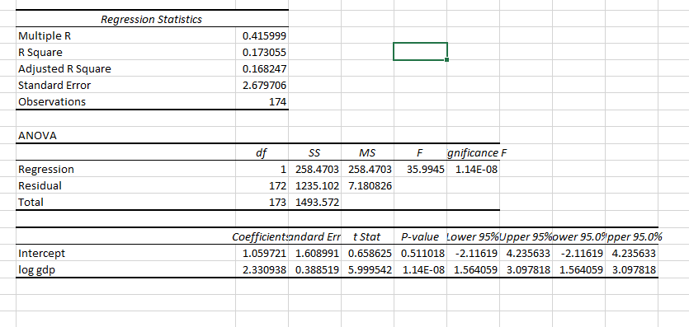Image resolution: width=689 pixels, height=327 pixels.
Task: Select the Significance F value 1.14E-08
Action: coord(473,169)
